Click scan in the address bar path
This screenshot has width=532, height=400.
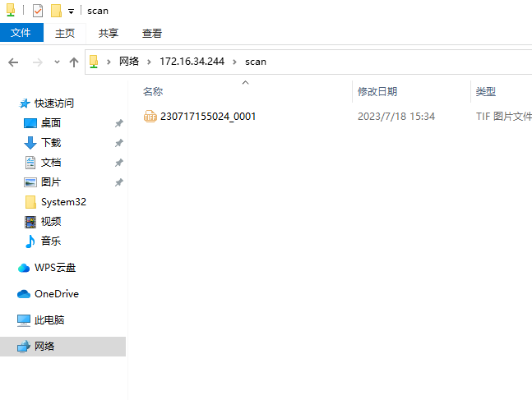[x=256, y=62]
